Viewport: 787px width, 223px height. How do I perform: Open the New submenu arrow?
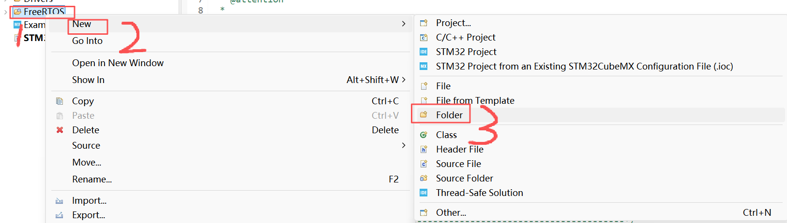(404, 24)
